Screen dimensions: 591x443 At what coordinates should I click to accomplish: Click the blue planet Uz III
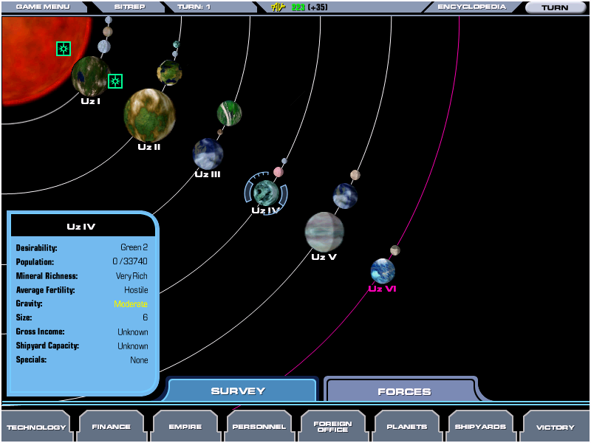pos(208,154)
